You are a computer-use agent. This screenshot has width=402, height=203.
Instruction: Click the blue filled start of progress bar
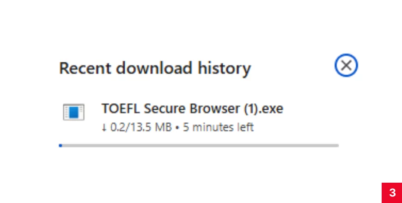[x=61, y=145]
